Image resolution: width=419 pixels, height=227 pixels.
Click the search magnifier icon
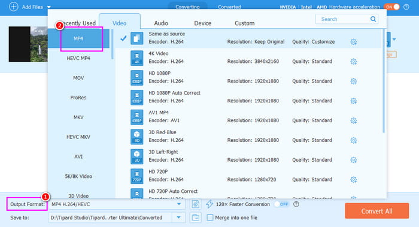pos(373,19)
